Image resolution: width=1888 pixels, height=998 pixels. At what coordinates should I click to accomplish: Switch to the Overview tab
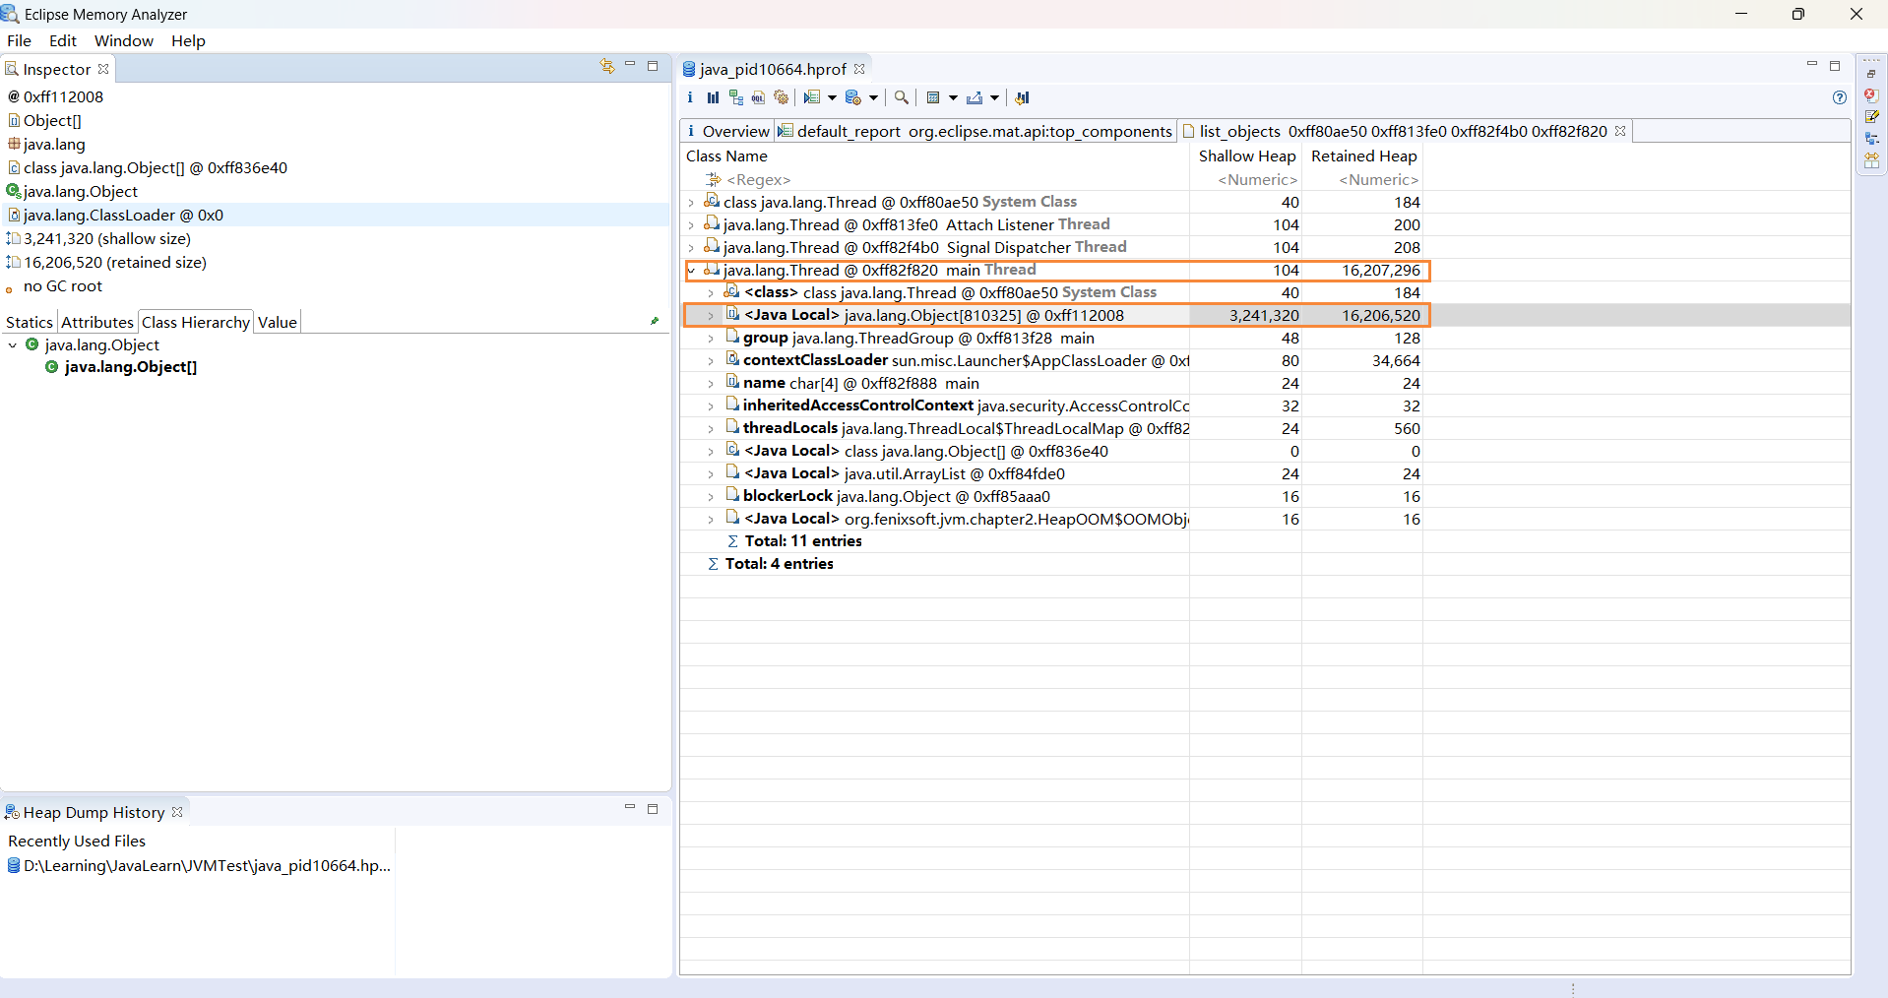[x=726, y=131]
